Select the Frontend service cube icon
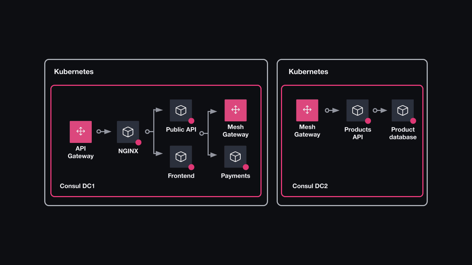Image resolution: width=472 pixels, height=265 pixels. tap(181, 157)
